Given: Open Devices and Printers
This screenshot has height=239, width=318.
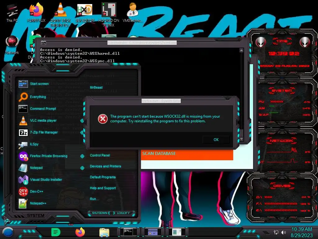Looking at the screenshot, I should 106,166.
